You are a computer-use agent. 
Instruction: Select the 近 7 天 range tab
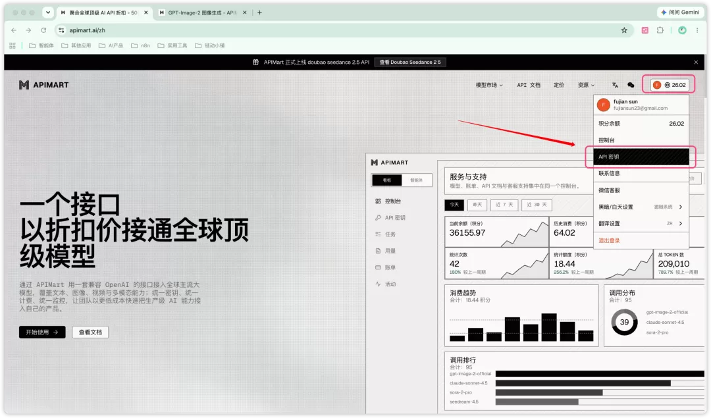coord(504,205)
